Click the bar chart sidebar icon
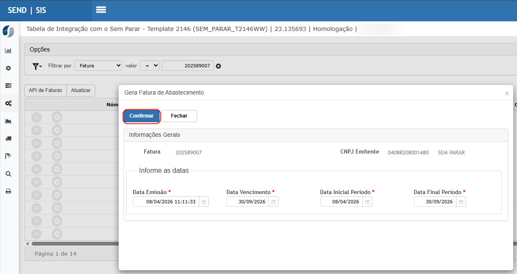 pyautogui.click(x=8, y=51)
